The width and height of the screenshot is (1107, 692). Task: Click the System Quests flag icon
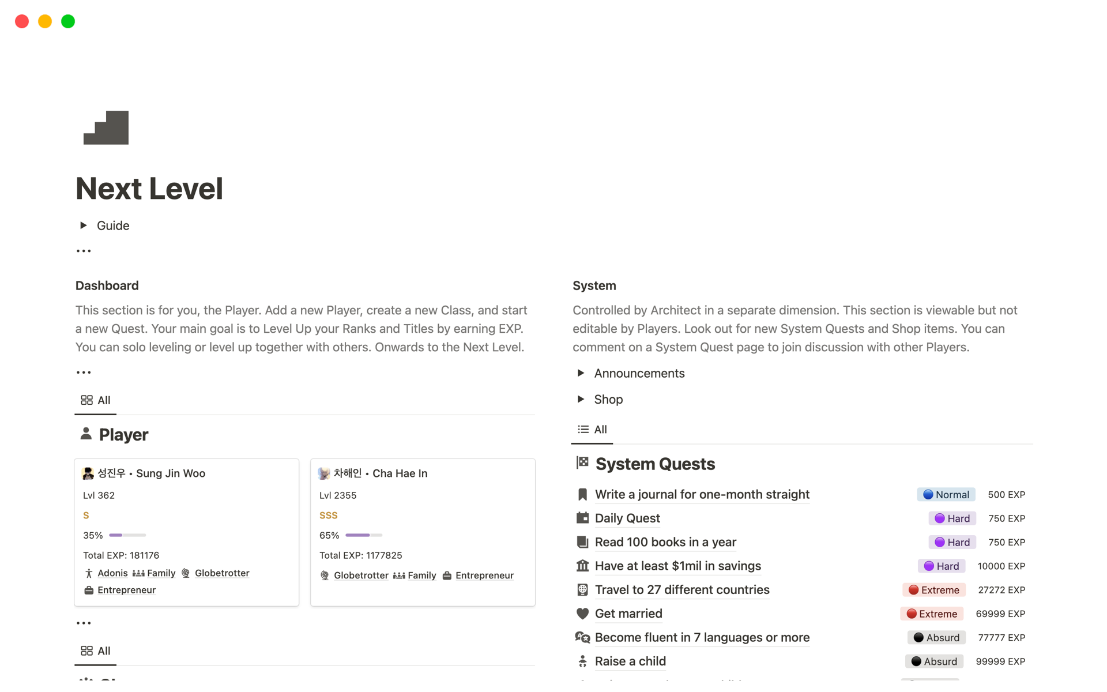click(582, 462)
